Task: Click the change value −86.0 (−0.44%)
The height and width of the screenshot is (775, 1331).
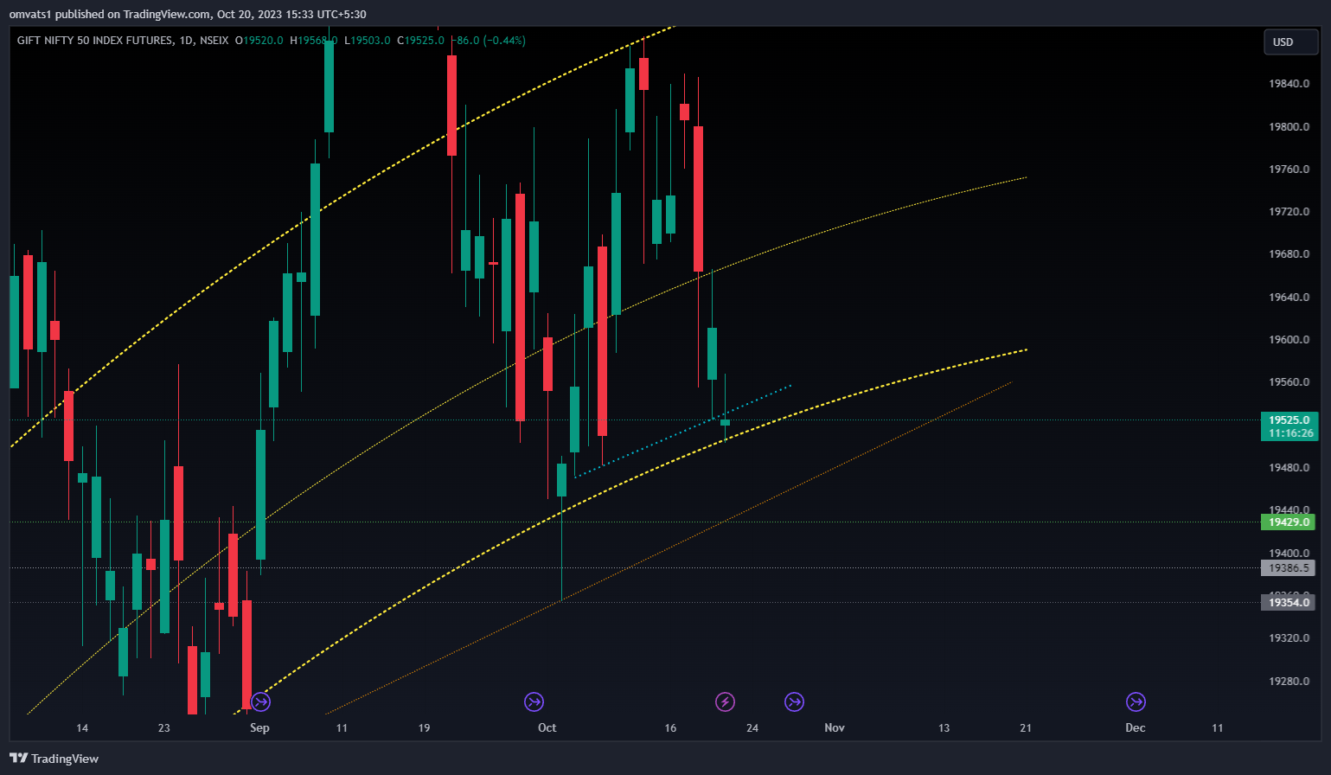Action: pyautogui.click(x=489, y=41)
